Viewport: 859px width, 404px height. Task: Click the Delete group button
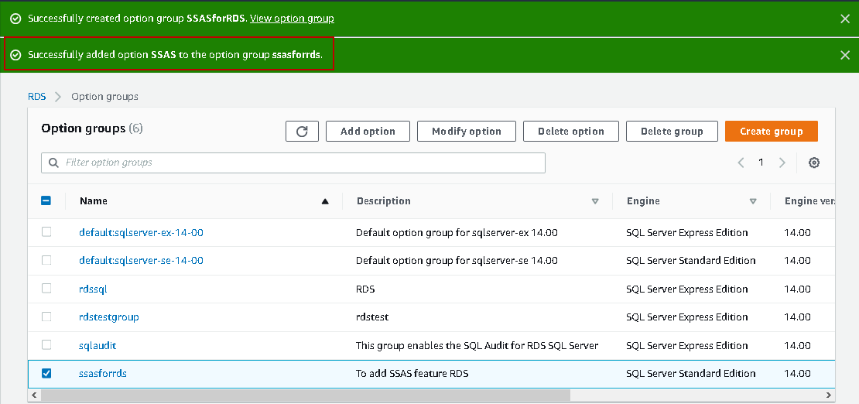672,132
